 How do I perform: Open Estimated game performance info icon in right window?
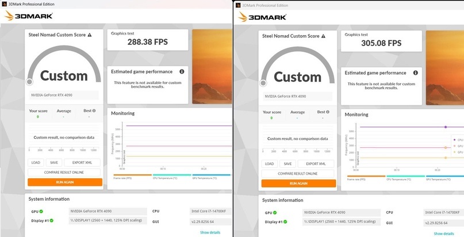click(x=416, y=73)
